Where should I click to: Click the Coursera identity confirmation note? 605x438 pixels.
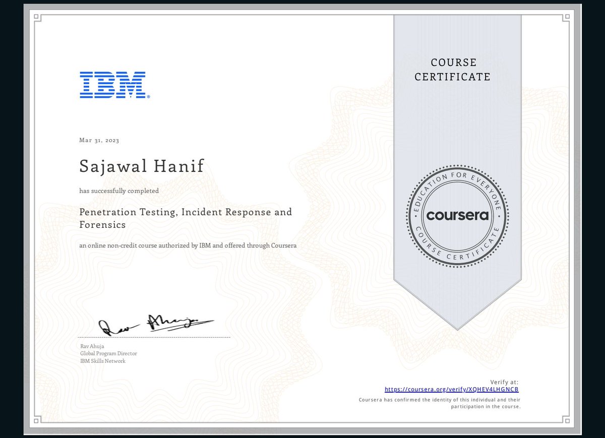[439, 403]
